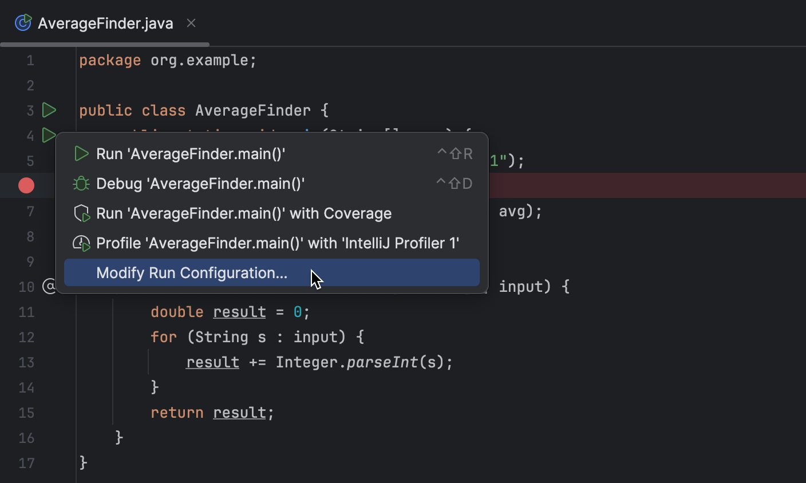Image resolution: width=806 pixels, height=483 pixels.
Task: Click the green run triangle beside Run entry
Action: point(81,153)
